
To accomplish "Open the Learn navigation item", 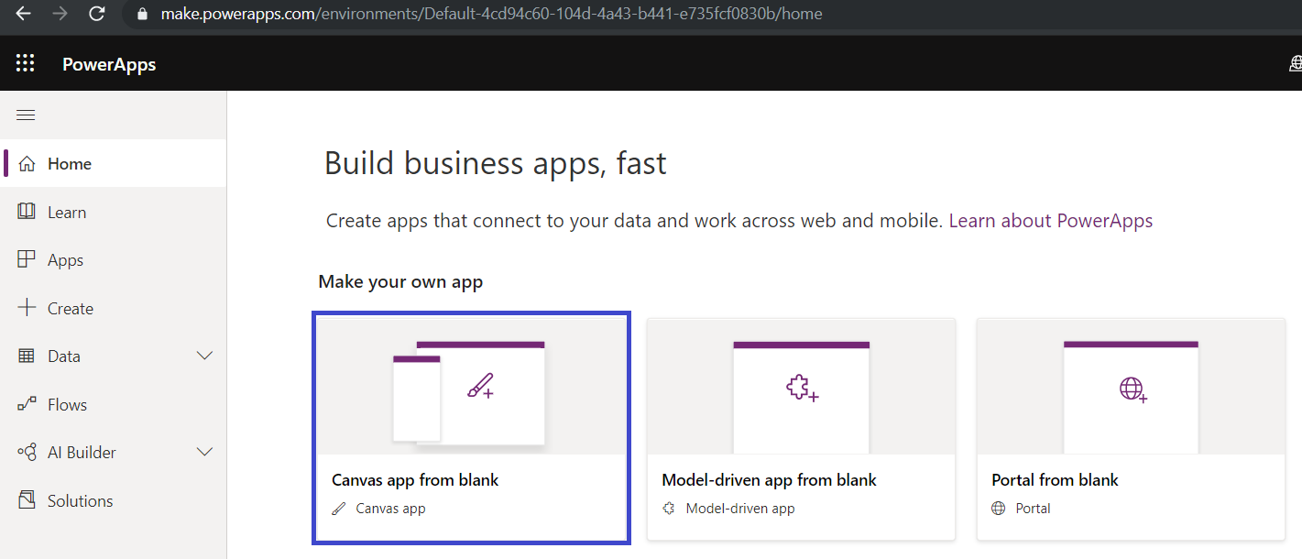I will tap(114, 212).
